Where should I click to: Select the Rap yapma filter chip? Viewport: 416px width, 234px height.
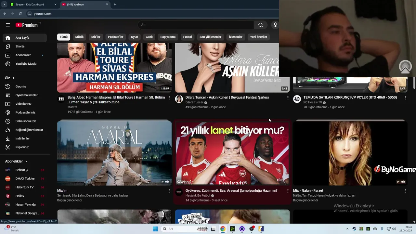tap(168, 37)
